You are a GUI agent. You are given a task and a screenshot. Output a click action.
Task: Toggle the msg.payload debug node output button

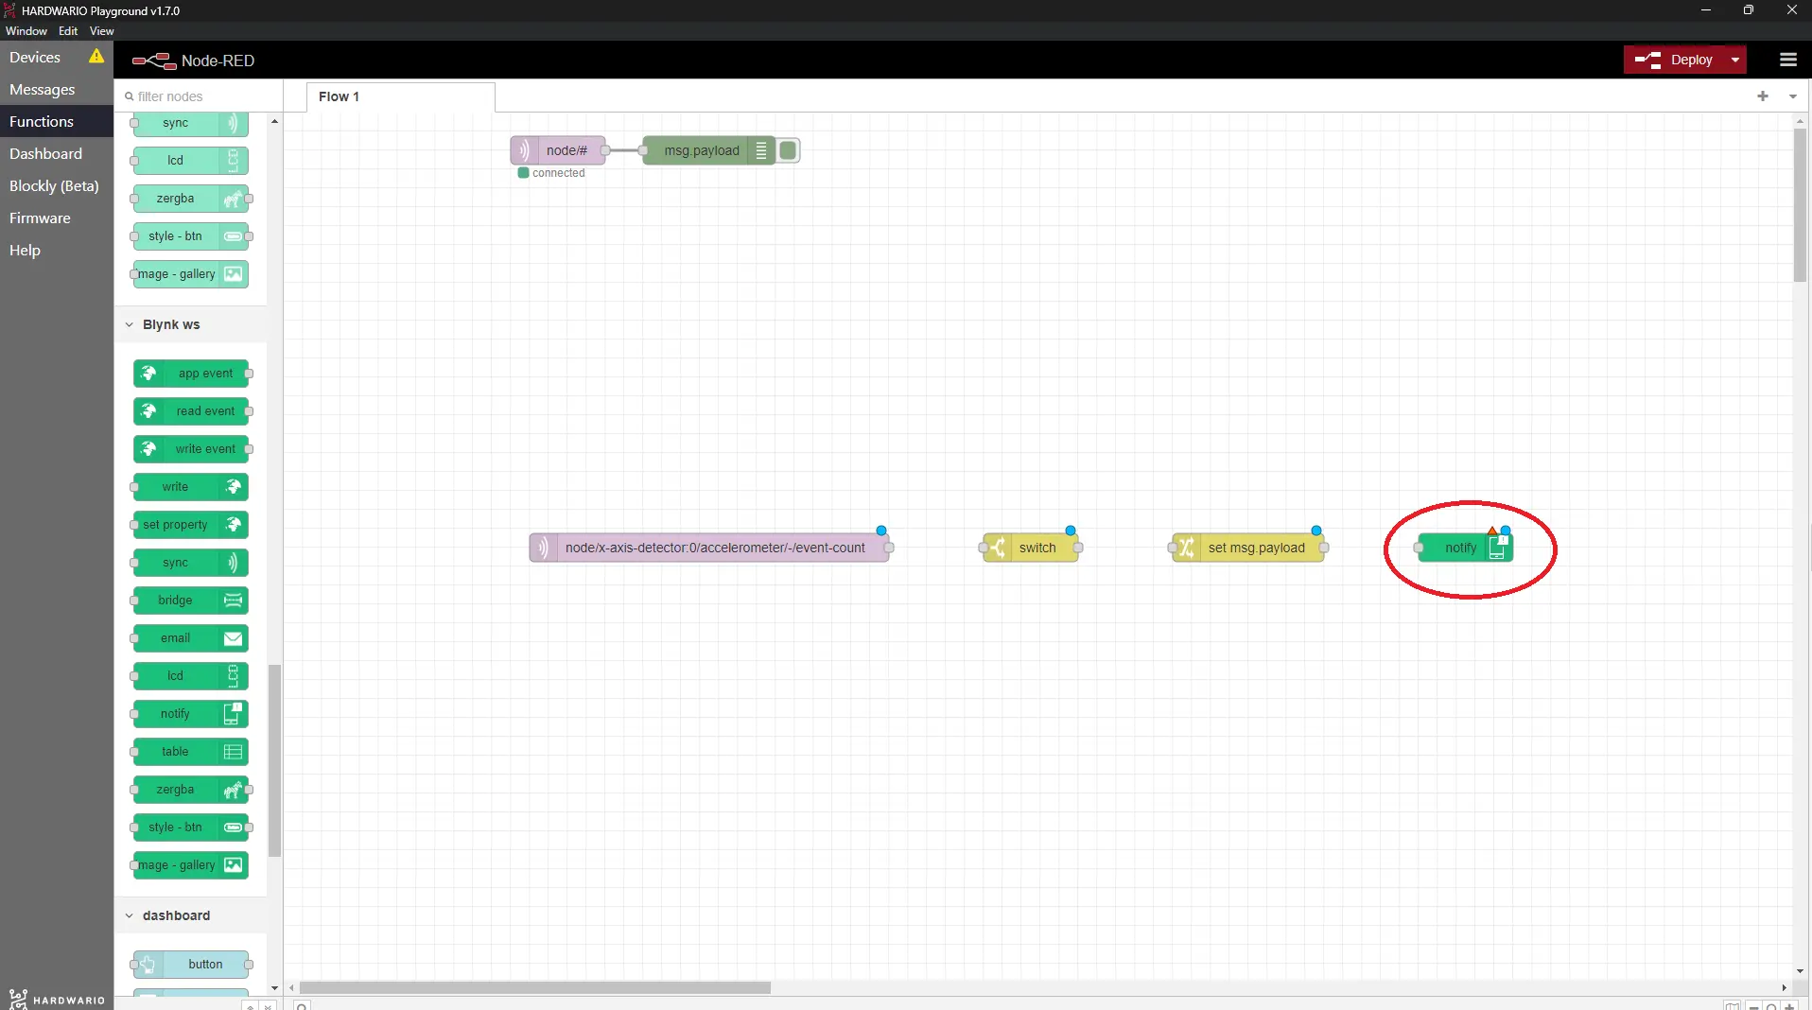click(788, 150)
